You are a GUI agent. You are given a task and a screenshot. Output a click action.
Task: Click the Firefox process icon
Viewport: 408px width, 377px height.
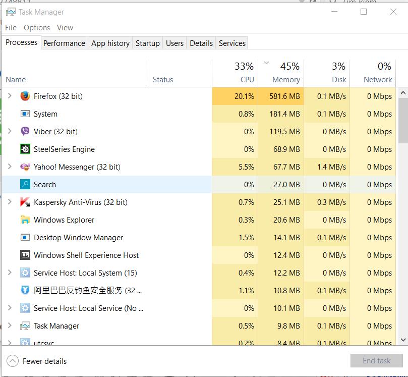25,96
